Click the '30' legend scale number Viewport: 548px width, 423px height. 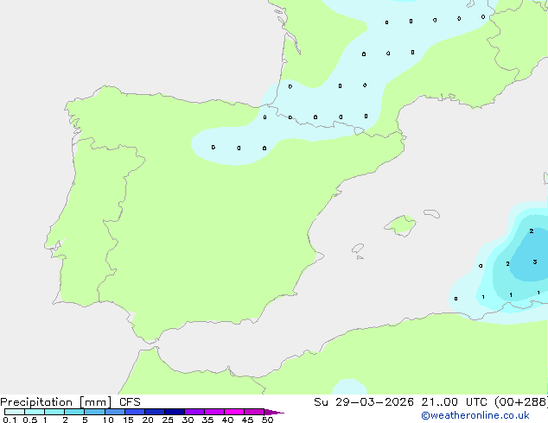[x=188, y=420]
